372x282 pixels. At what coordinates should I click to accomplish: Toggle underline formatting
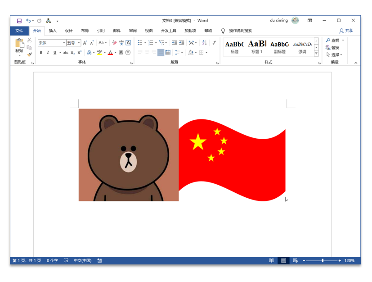[55, 53]
